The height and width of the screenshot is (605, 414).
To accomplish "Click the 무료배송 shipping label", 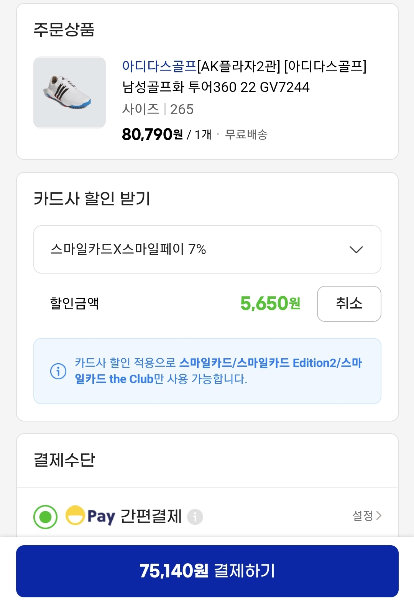I will [x=246, y=134].
